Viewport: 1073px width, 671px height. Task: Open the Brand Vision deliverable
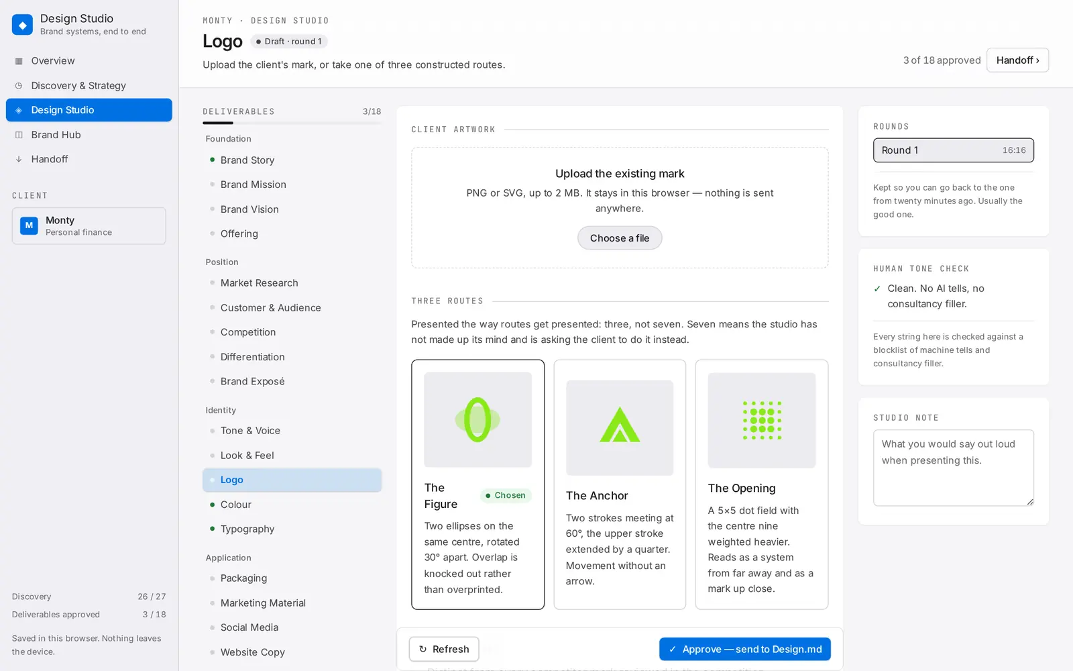point(292,209)
